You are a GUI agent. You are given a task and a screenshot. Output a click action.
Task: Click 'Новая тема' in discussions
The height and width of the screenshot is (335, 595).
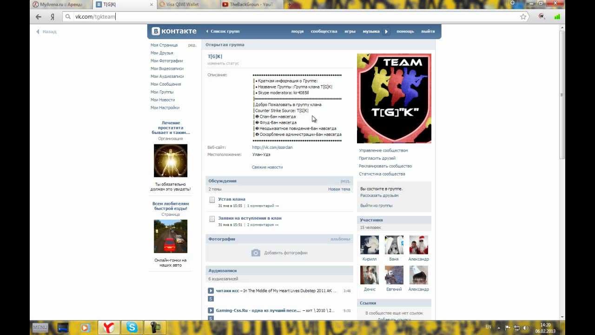click(339, 189)
